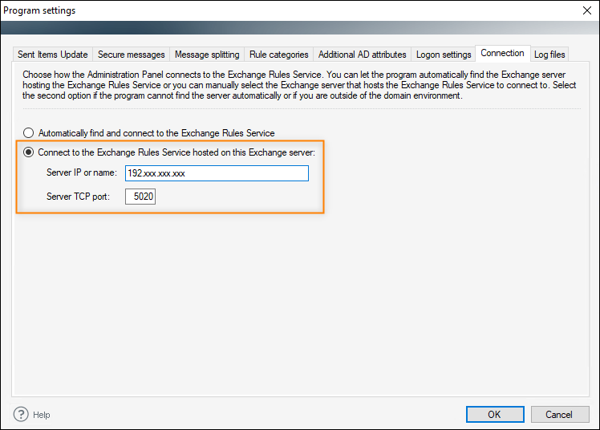This screenshot has height=430, width=600.
Task: Click the OK button
Action: pos(495,414)
